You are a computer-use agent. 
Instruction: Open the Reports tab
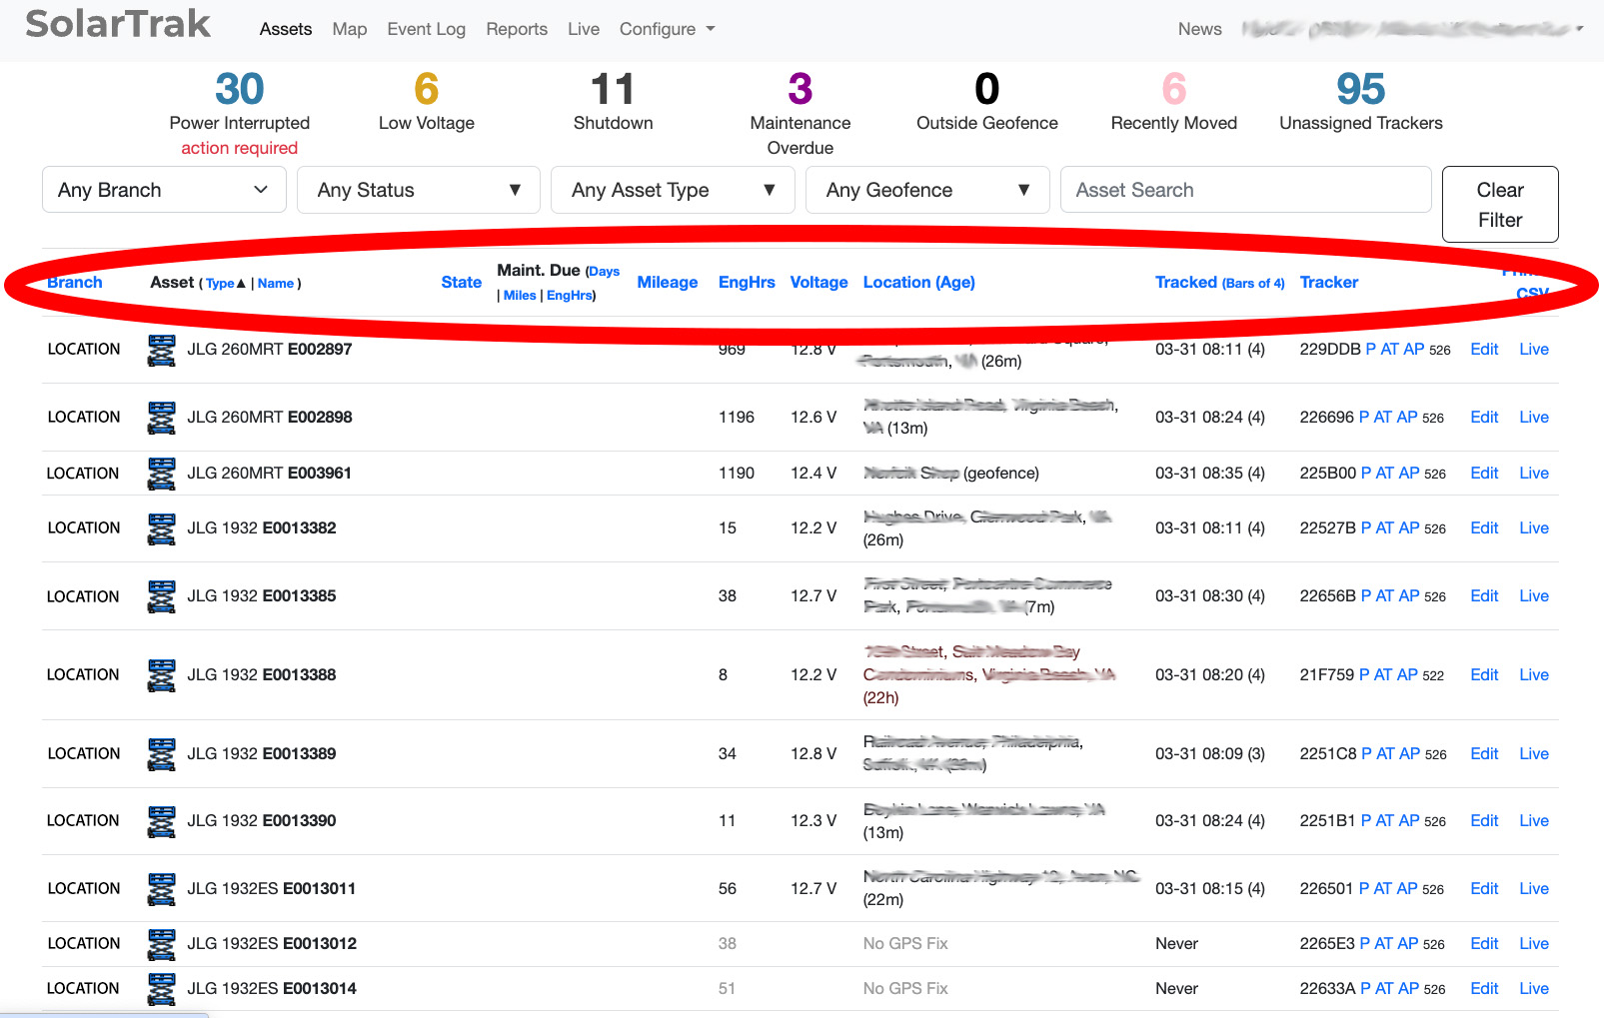(516, 29)
